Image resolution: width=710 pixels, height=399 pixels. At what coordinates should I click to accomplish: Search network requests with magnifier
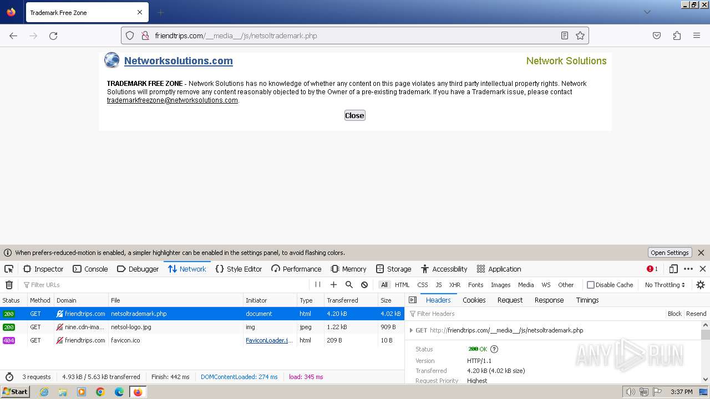coord(349,285)
